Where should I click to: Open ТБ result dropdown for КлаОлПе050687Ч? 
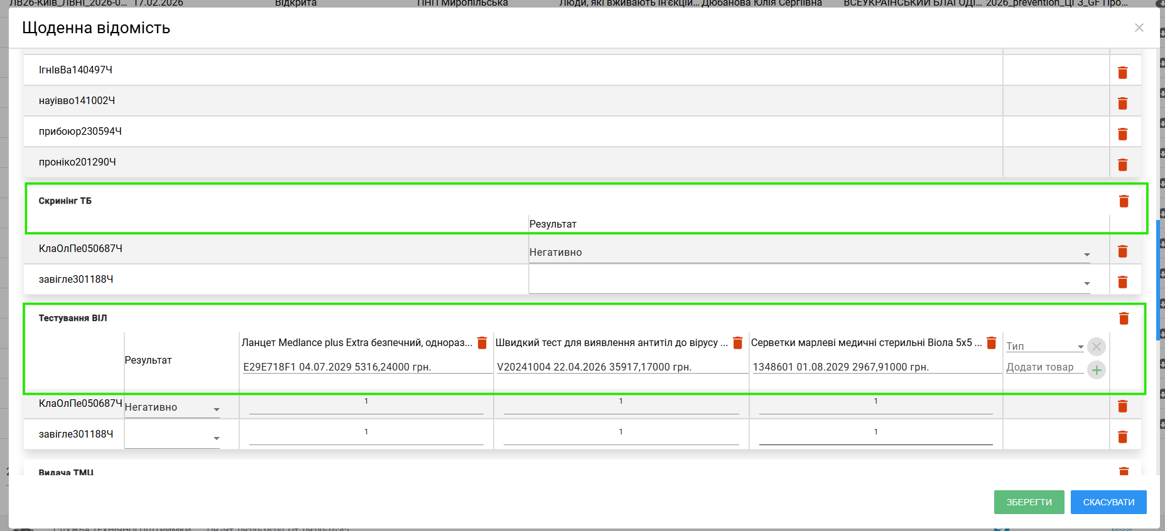click(809, 253)
